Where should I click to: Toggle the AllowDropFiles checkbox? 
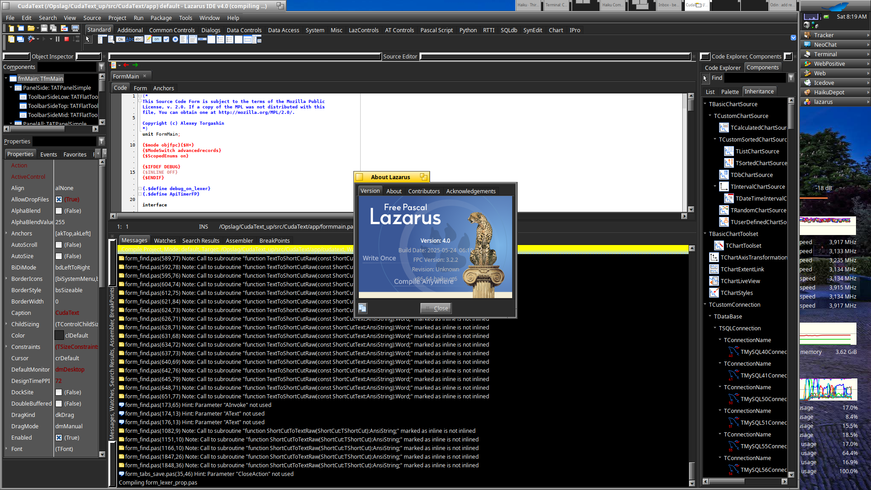pos(59,200)
